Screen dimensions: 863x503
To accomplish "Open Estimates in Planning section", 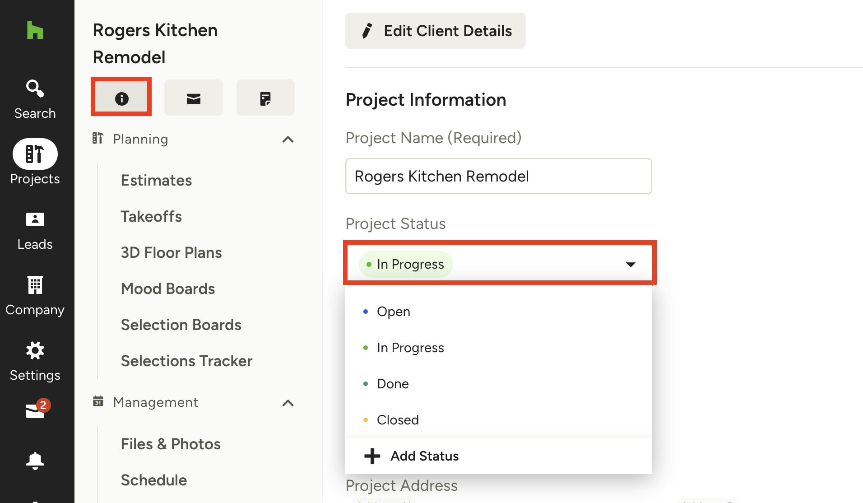I will (x=156, y=180).
